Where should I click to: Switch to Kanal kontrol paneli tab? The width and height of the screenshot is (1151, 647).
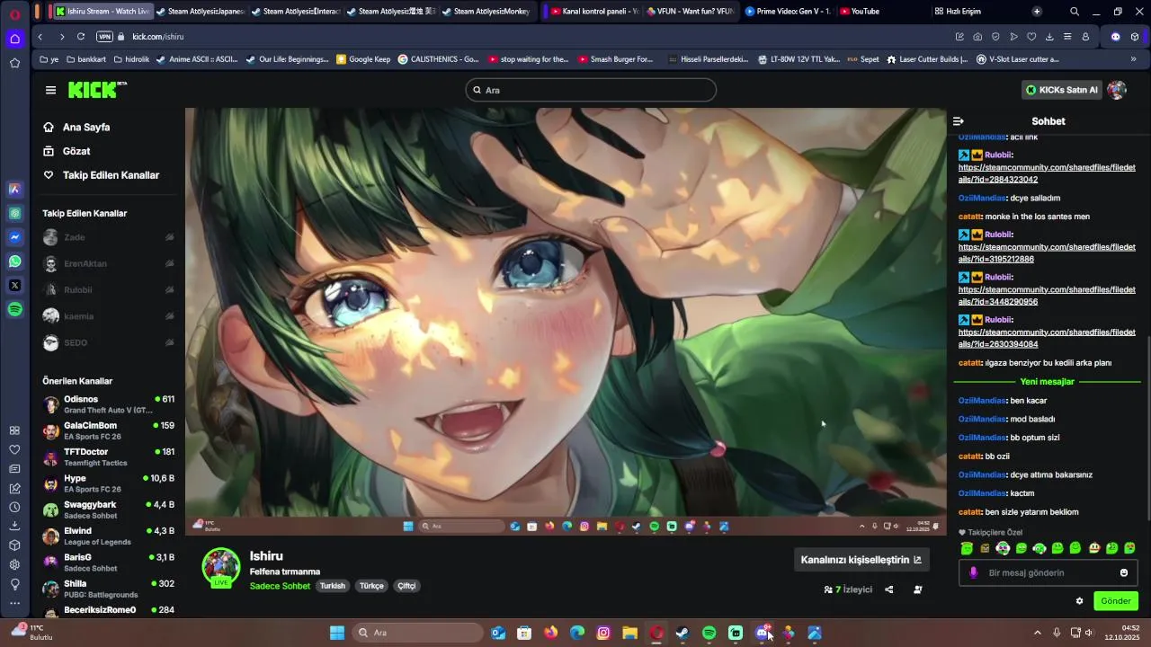pyautogui.click(x=593, y=12)
